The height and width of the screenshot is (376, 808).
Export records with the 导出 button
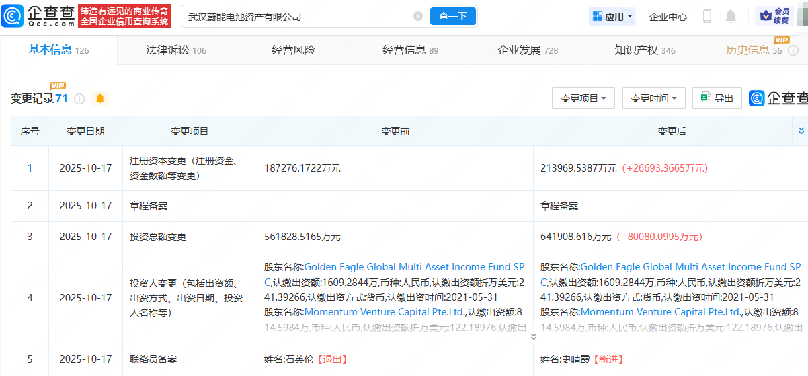(717, 98)
